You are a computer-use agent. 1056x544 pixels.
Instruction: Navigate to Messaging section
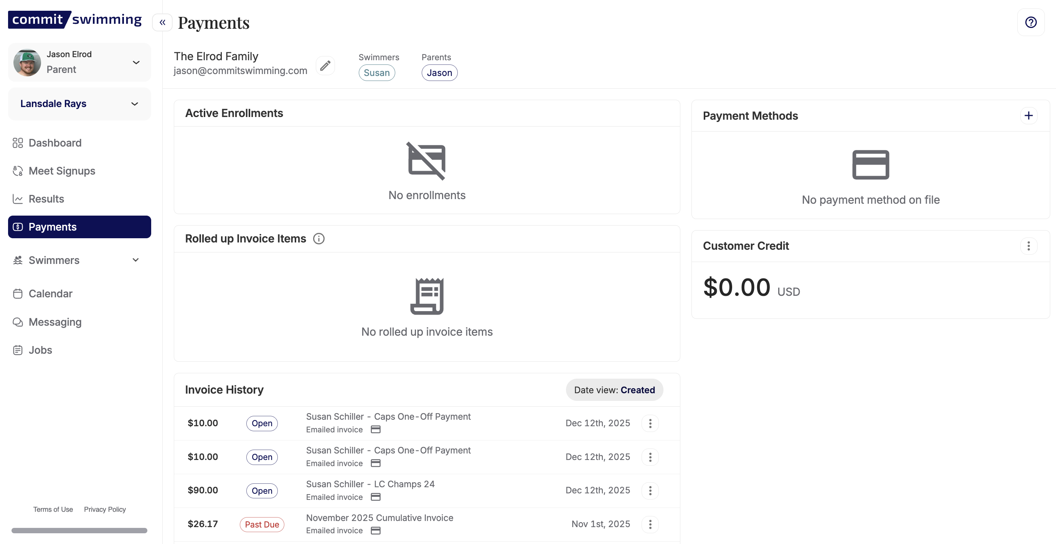click(x=55, y=322)
